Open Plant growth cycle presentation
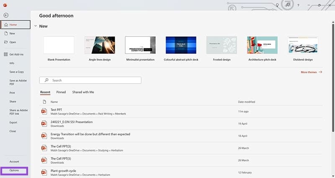This screenshot has width=335, height=178. coord(181,172)
